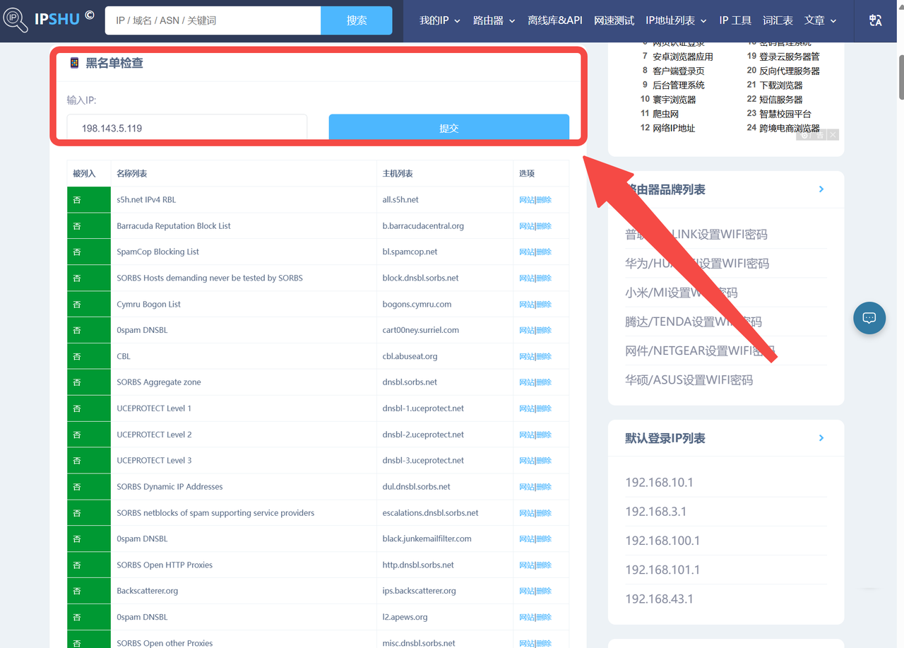This screenshot has width=904, height=648.
Task: Focus the IP / 域名 / ASN search field
Action: 213,20
